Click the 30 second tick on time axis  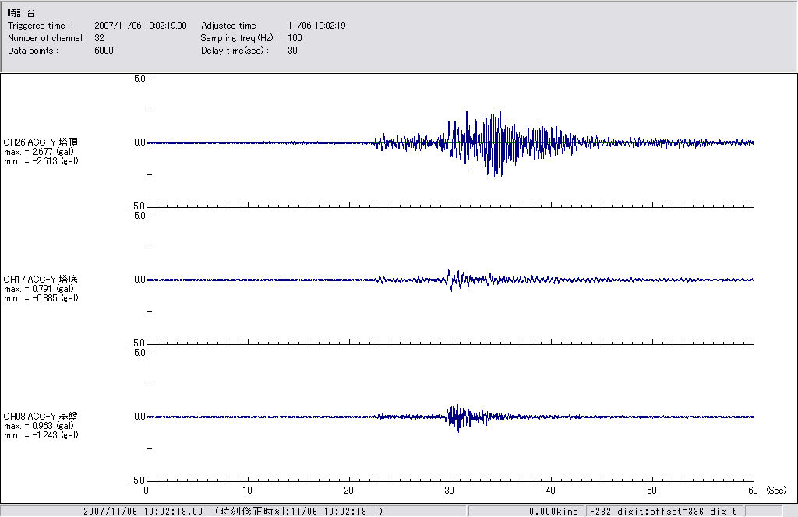coord(450,491)
